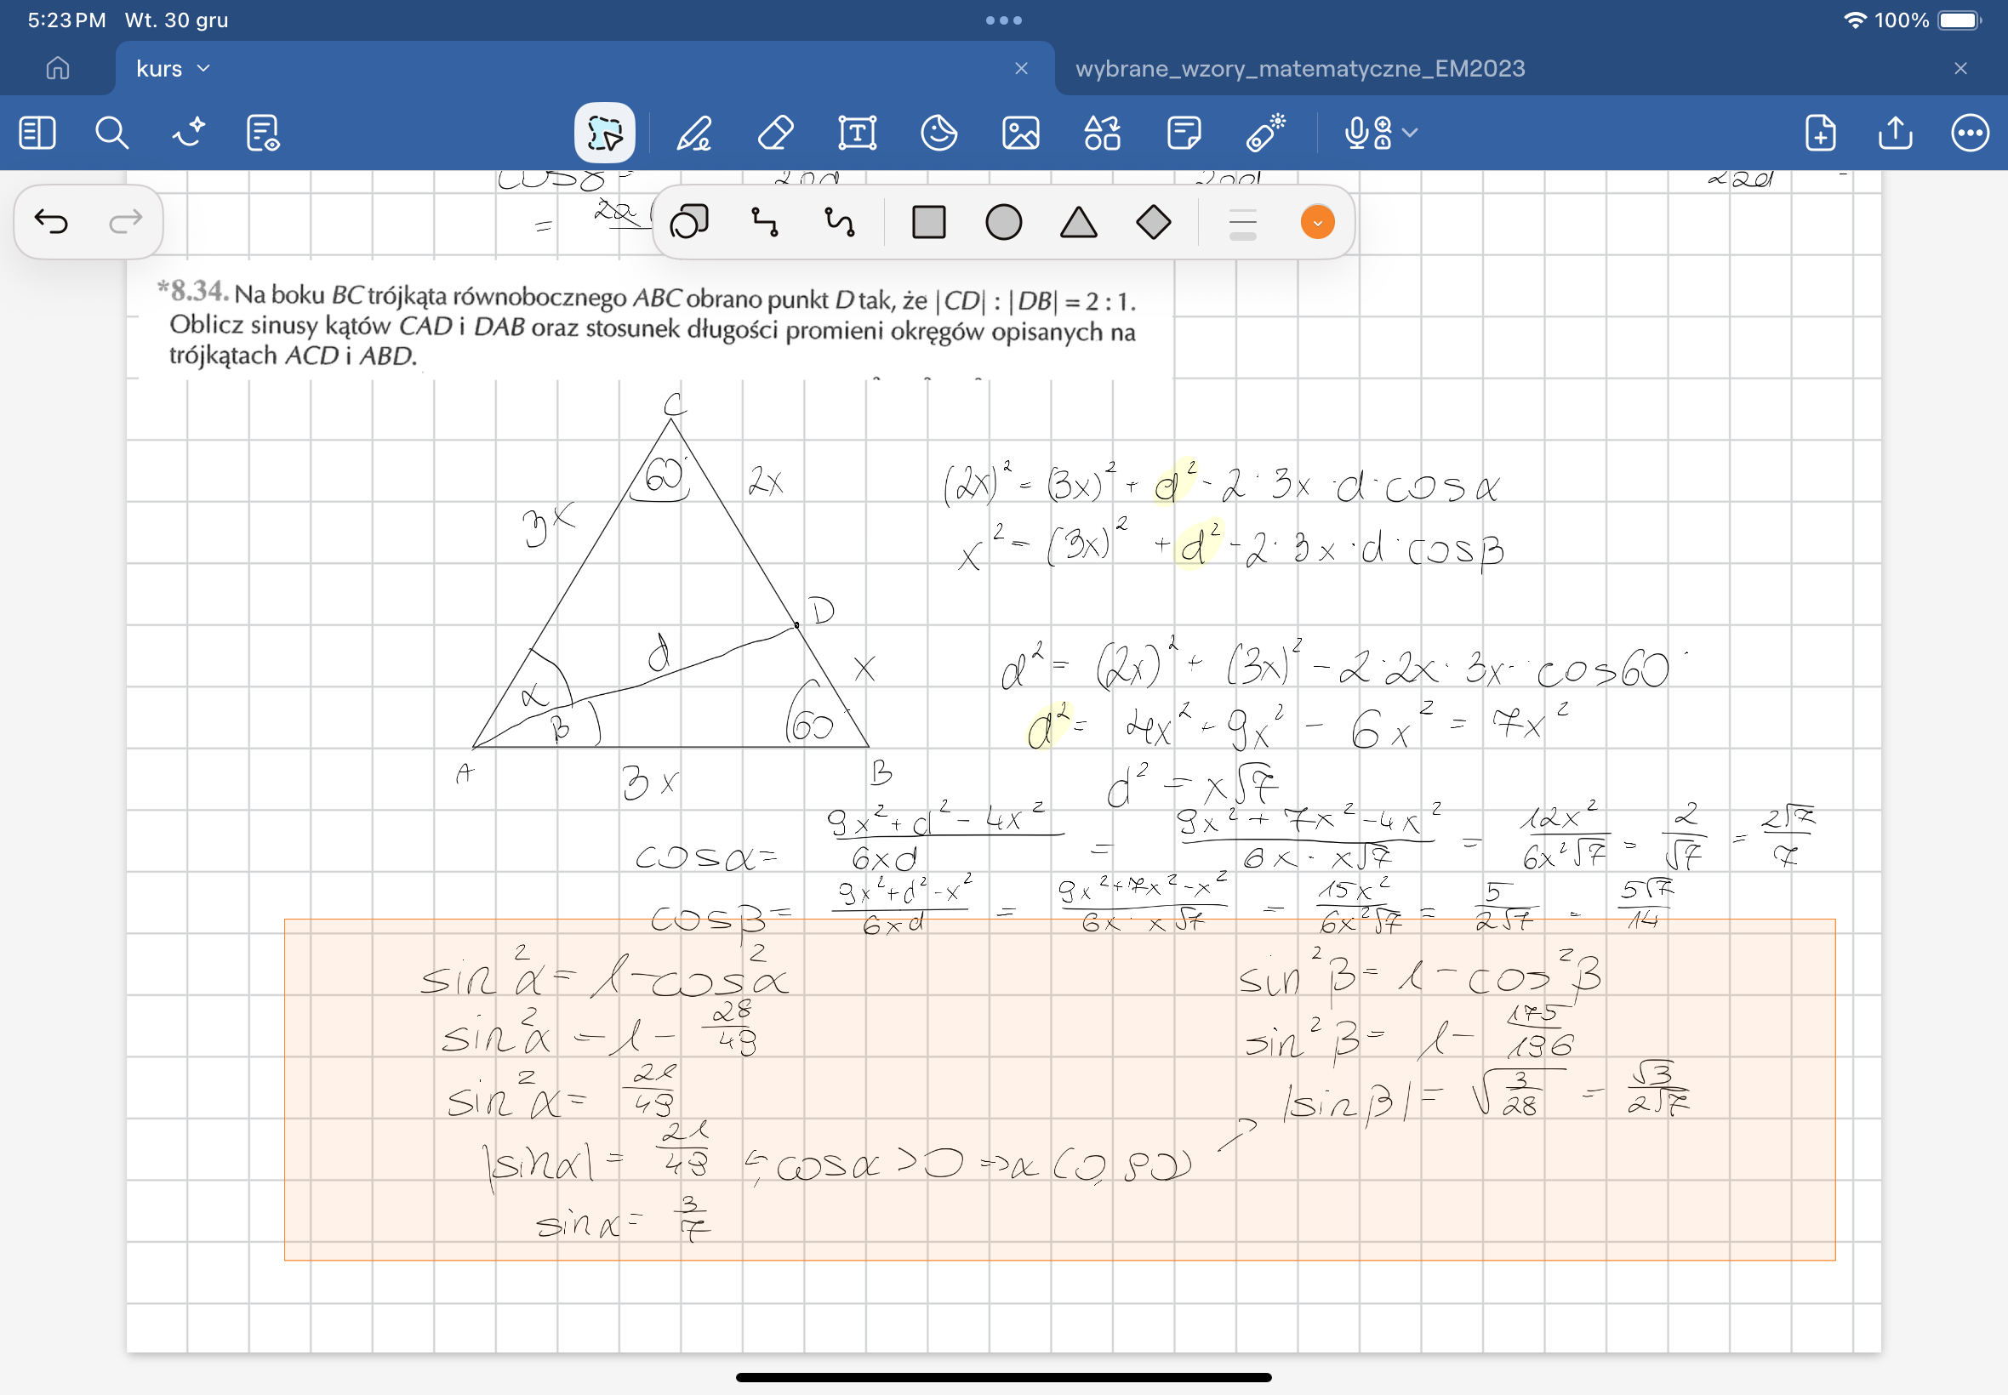This screenshot has width=2008, height=1395.
Task: Insert an image with Photo tool
Action: point(1020,134)
